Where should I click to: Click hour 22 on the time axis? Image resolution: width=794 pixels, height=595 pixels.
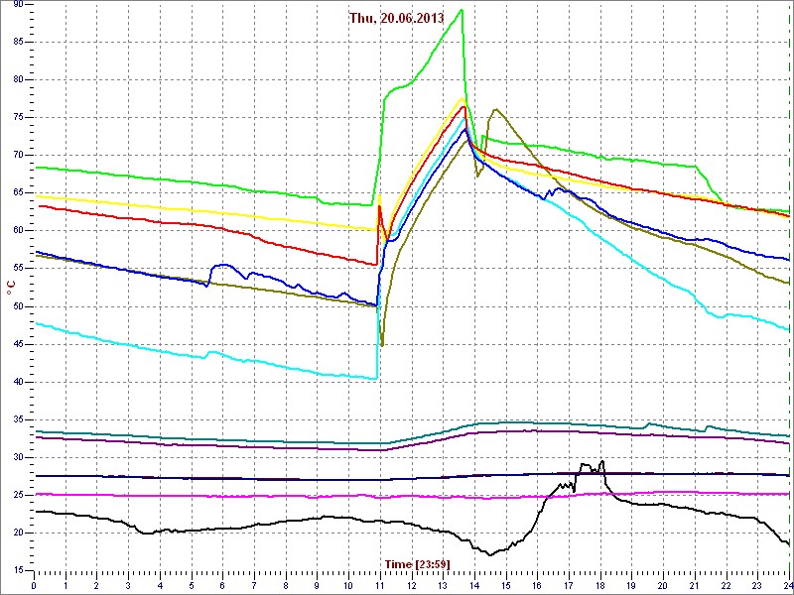pyautogui.click(x=726, y=585)
